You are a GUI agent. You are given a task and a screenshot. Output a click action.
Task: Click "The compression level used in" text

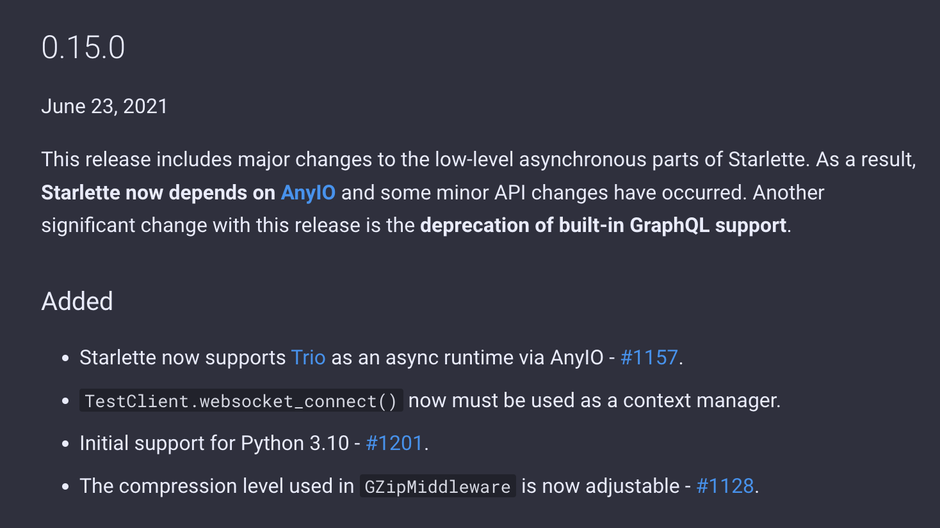tap(216, 486)
